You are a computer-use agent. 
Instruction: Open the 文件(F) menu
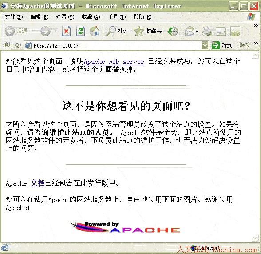(x=14, y=17)
